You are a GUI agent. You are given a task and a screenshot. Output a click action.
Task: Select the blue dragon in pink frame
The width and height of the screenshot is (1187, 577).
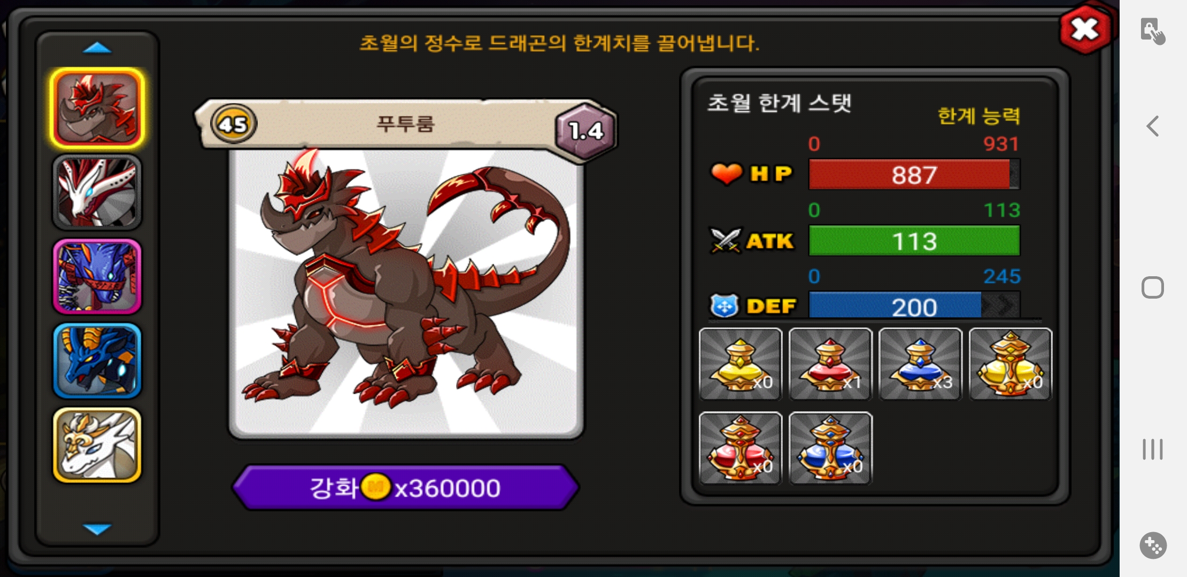tap(97, 276)
